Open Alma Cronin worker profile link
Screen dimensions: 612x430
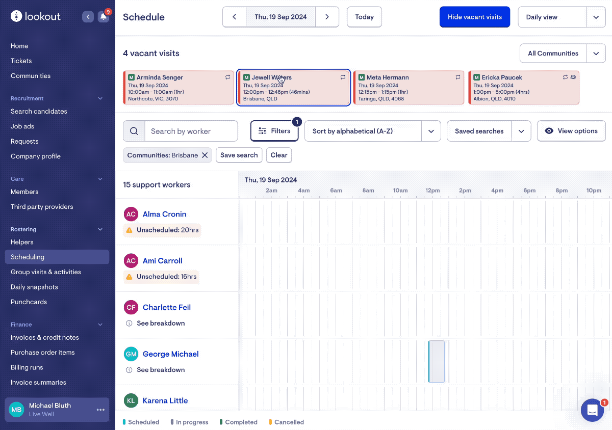[164, 214]
